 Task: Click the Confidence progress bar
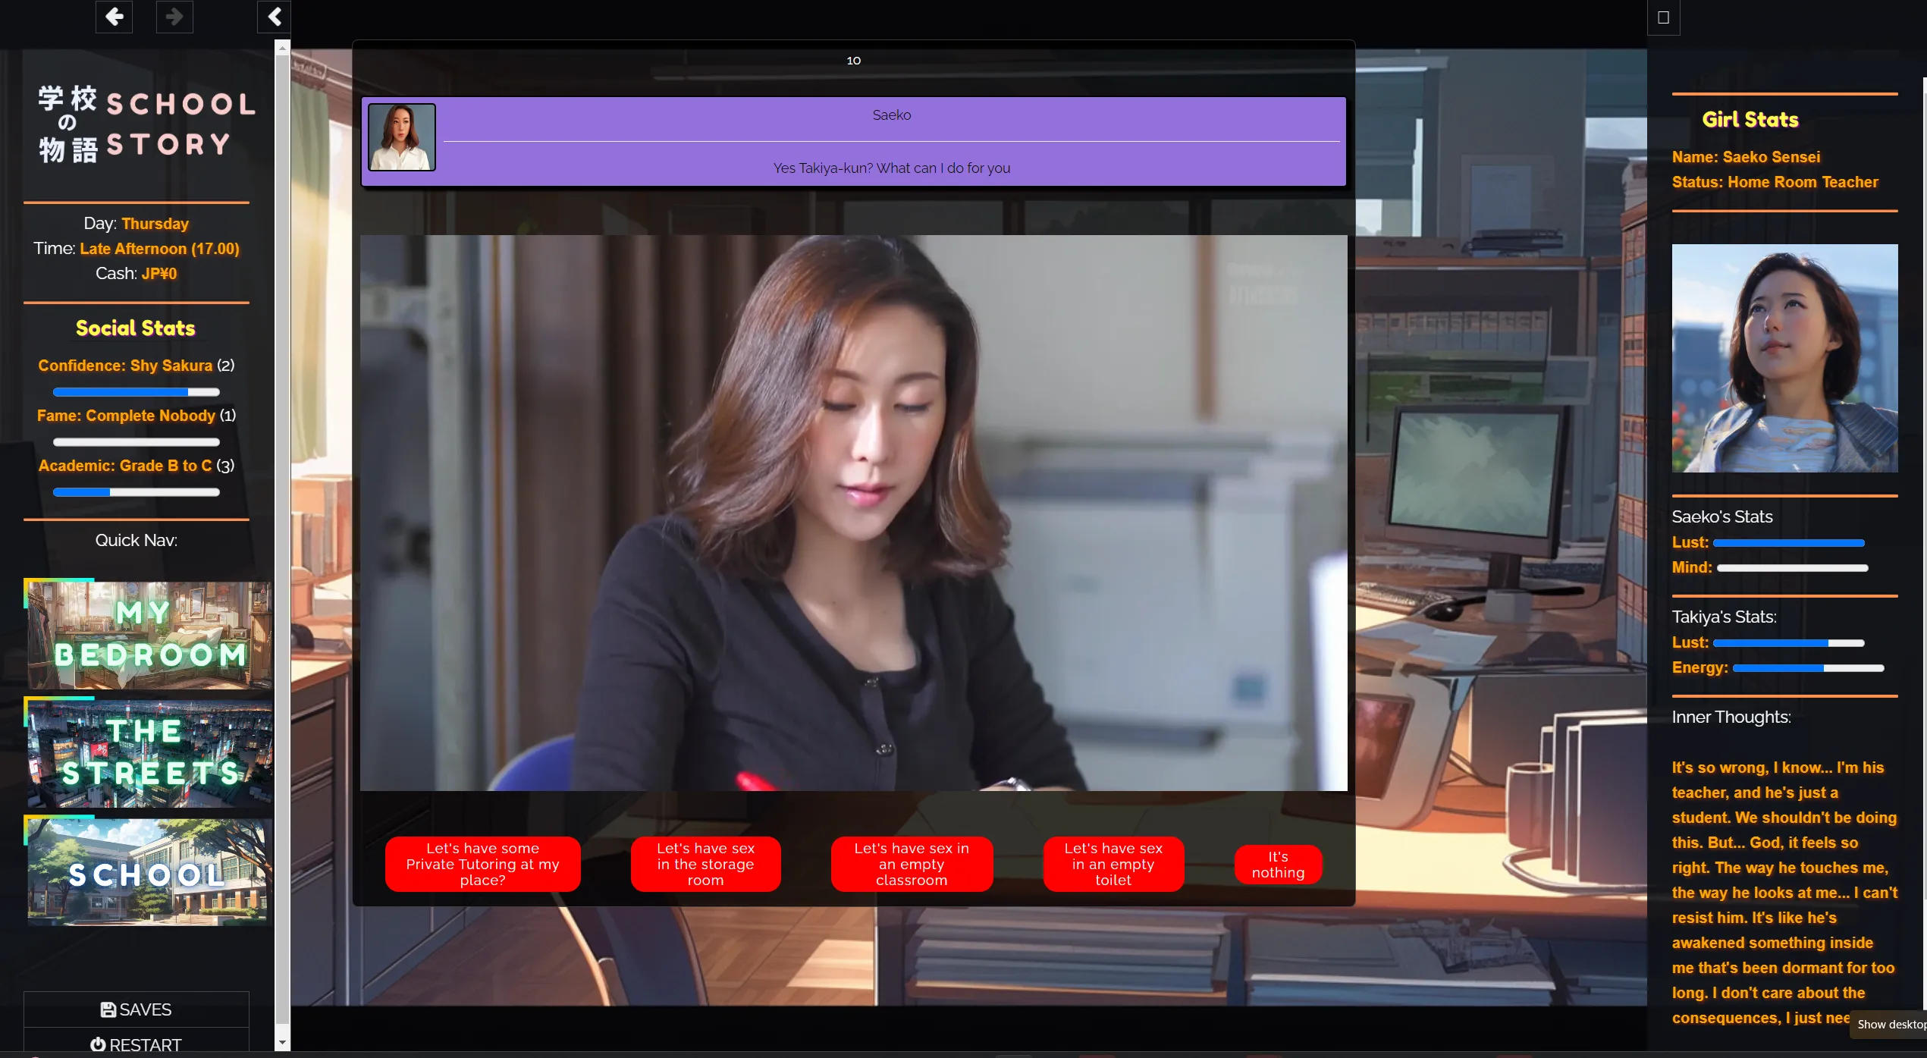click(137, 392)
